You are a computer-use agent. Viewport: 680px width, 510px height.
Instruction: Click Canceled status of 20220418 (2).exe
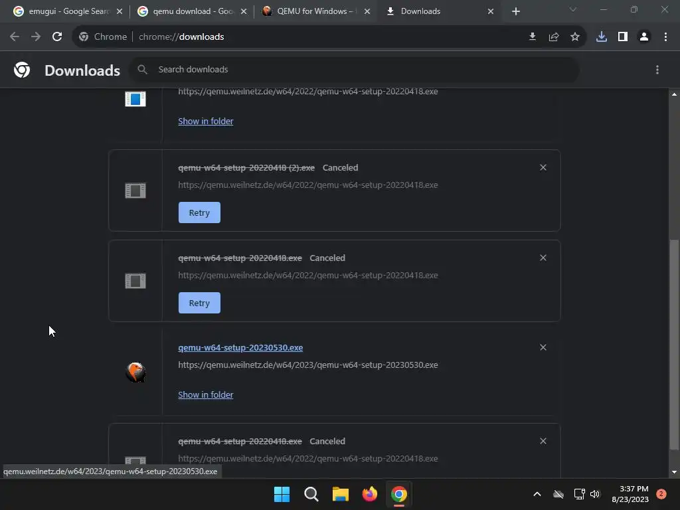pyautogui.click(x=341, y=168)
